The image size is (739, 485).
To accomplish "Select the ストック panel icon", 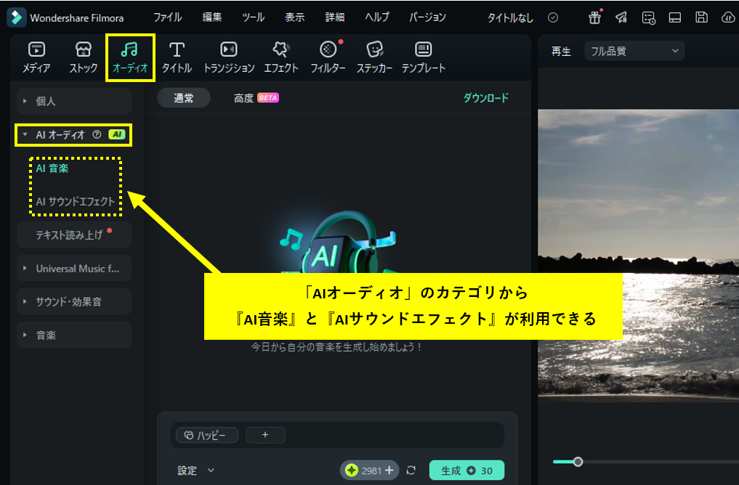I will [x=82, y=57].
